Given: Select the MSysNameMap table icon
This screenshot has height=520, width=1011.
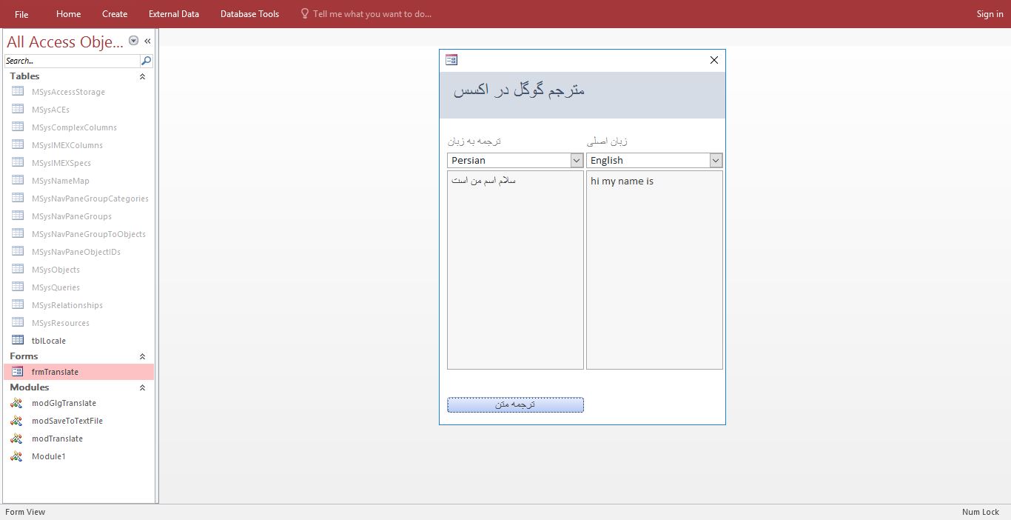Looking at the screenshot, I should click(18, 180).
